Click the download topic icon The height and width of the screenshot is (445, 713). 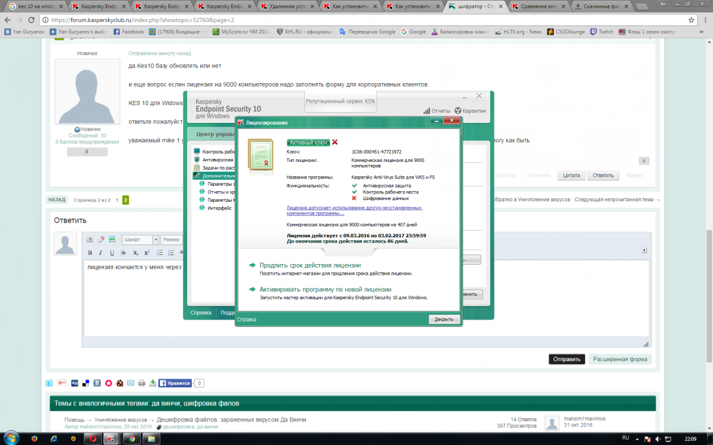pyautogui.click(x=153, y=383)
